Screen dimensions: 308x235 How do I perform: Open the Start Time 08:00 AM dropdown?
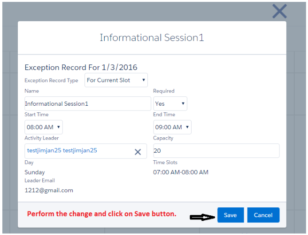pos(43,127)
